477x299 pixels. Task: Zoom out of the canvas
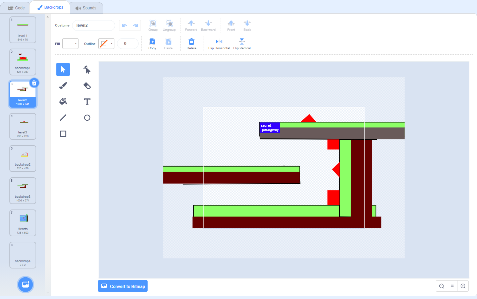(x=441, y=286)
